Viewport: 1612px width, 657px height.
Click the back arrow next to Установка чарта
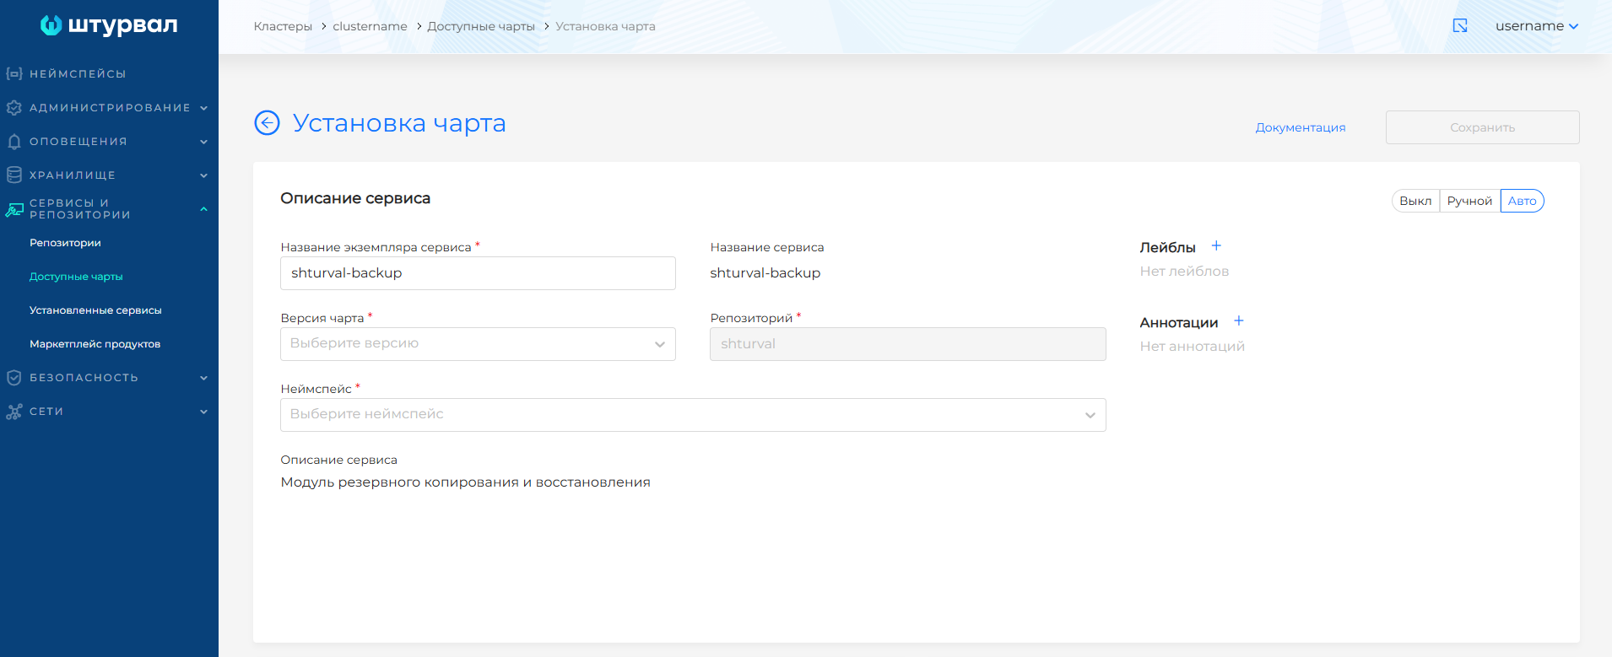pos(267,123)
